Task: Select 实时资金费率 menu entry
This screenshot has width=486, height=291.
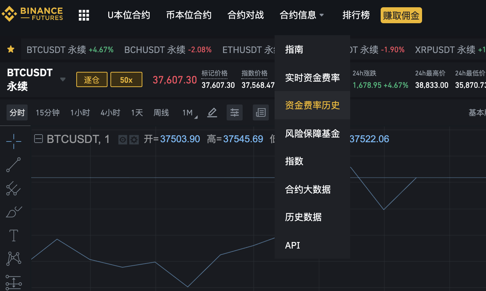Action: [x=312, y=77]
